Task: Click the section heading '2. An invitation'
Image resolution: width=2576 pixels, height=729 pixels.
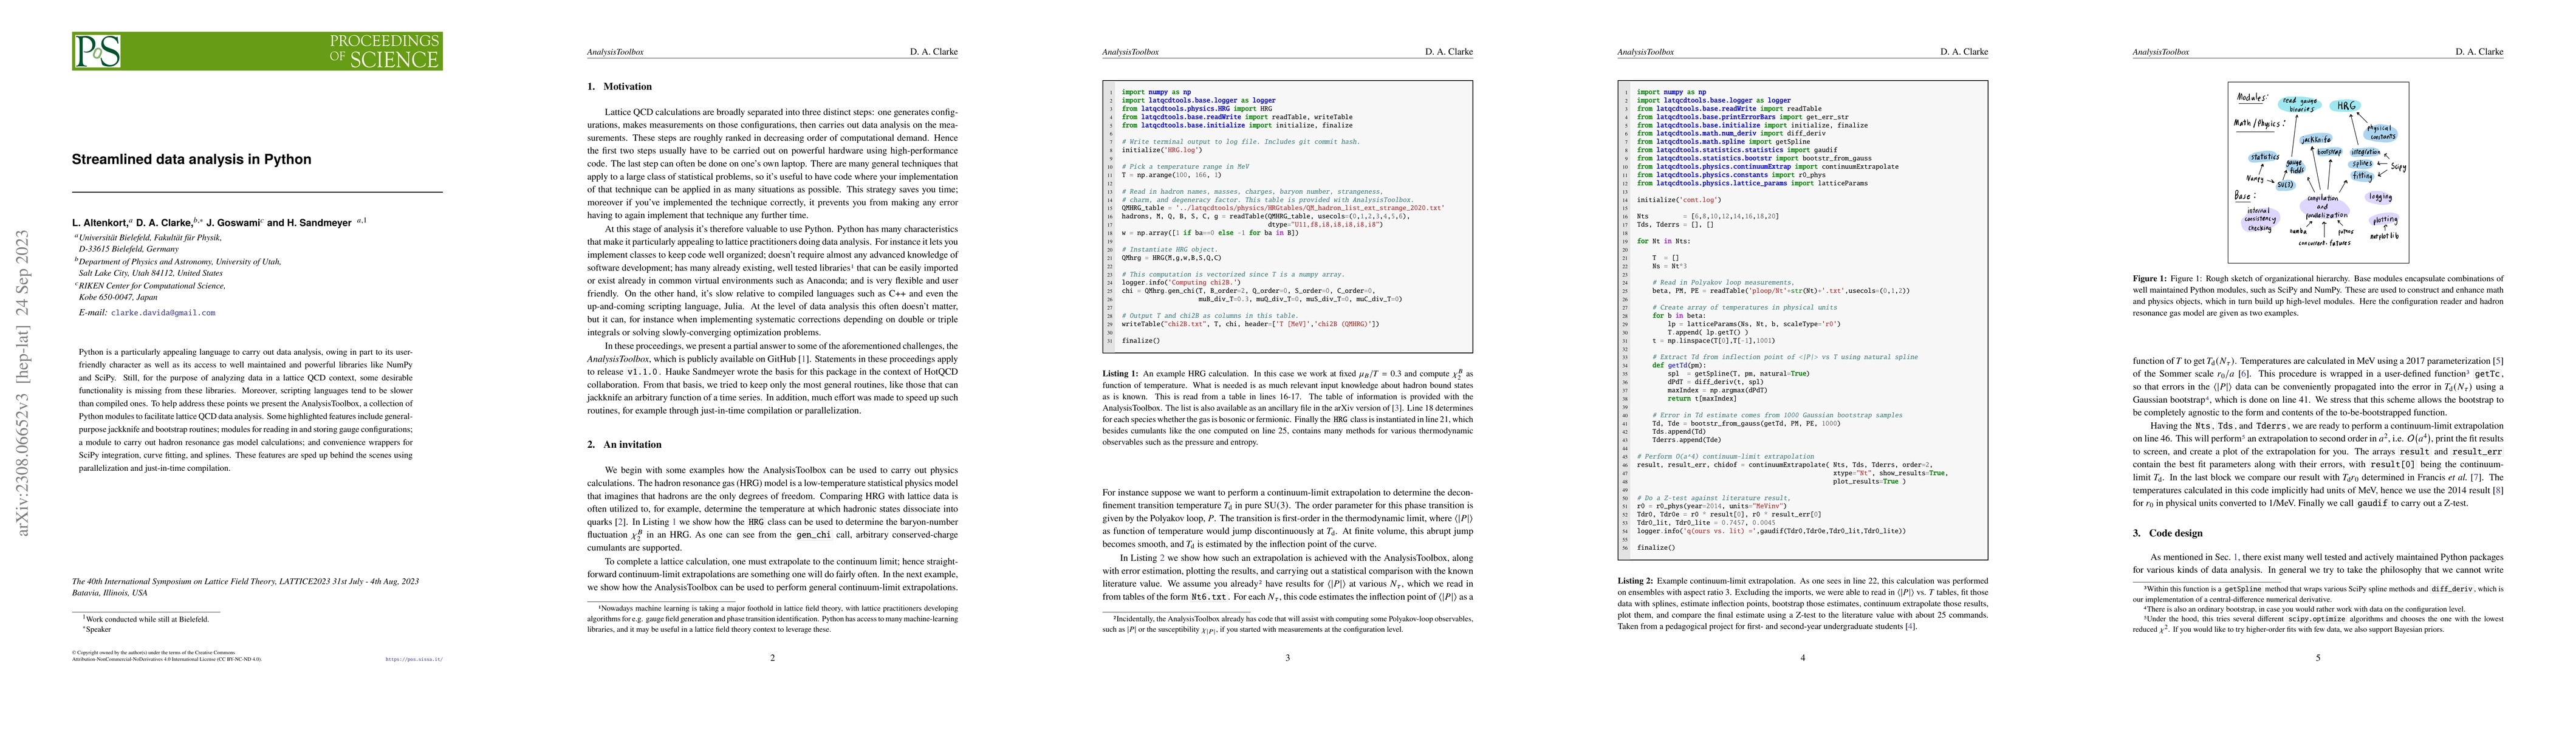Action: [624, 444]
